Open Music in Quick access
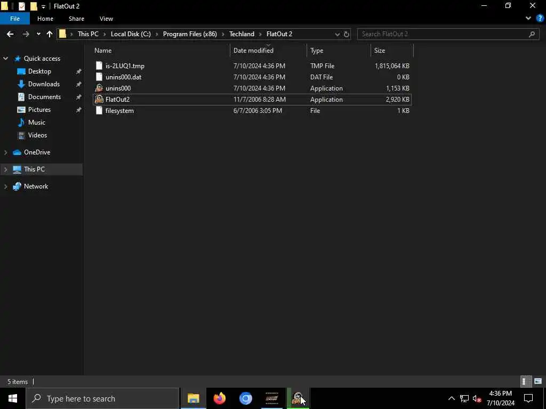Image resolution: width=546 pixels, height=409 pixels. click(37, 122)
